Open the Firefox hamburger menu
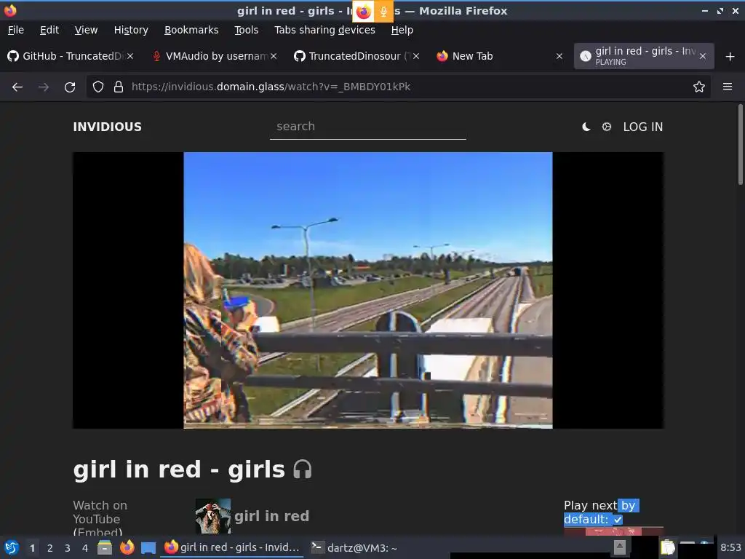This screenshot has width=745, height=559. click(728, 87)
